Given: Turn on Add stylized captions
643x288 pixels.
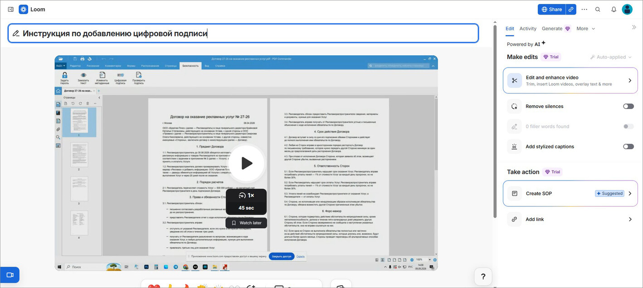Looking at the screenshot, I should (628, 146).
